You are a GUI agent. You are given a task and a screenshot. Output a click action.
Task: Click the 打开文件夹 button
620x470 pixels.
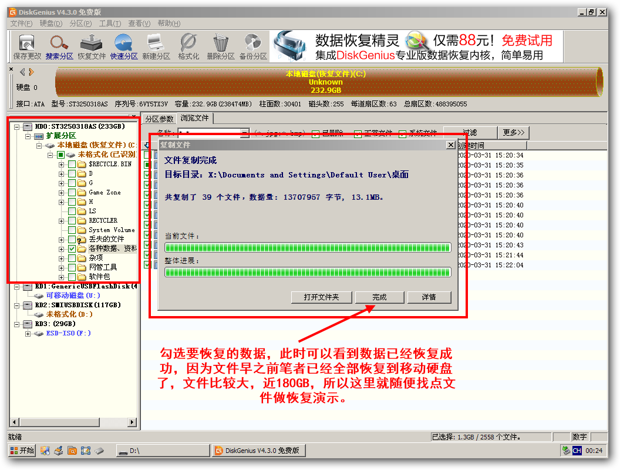pos(322,297)
